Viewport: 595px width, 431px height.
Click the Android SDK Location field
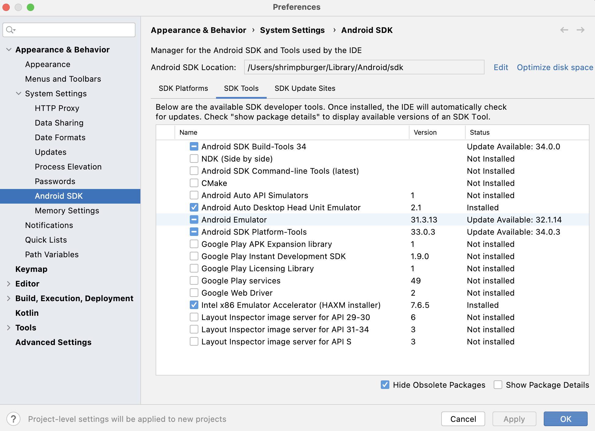[x=364, y=67]
